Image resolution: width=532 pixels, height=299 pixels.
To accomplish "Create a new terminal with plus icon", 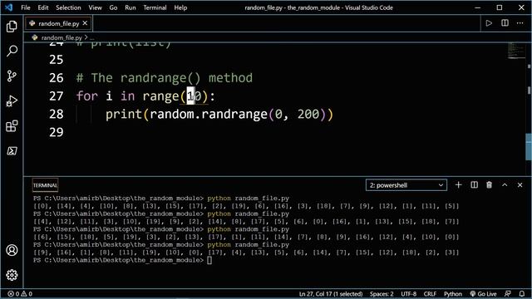I will (x=458, y=184).
